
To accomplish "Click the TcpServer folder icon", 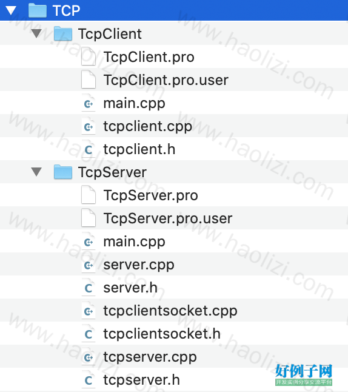I will click(63, 172).
